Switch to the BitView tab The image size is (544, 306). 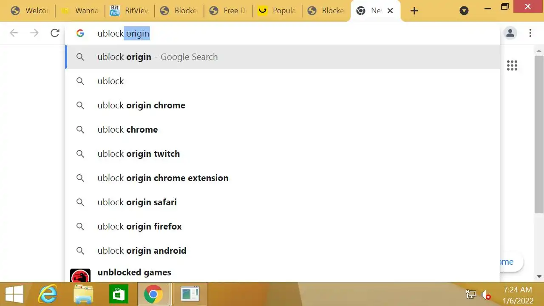[x=129, y=11]
